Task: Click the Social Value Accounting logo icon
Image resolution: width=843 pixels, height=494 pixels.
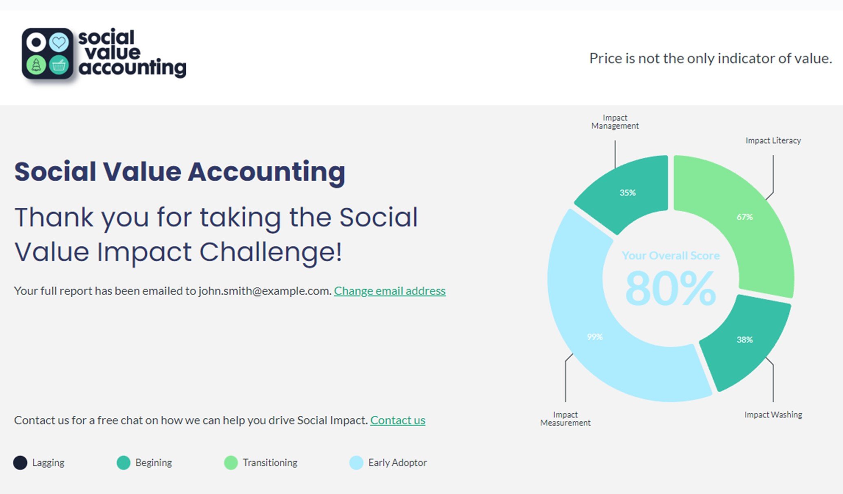Action: pyautogui.click(x=48, y=53)
